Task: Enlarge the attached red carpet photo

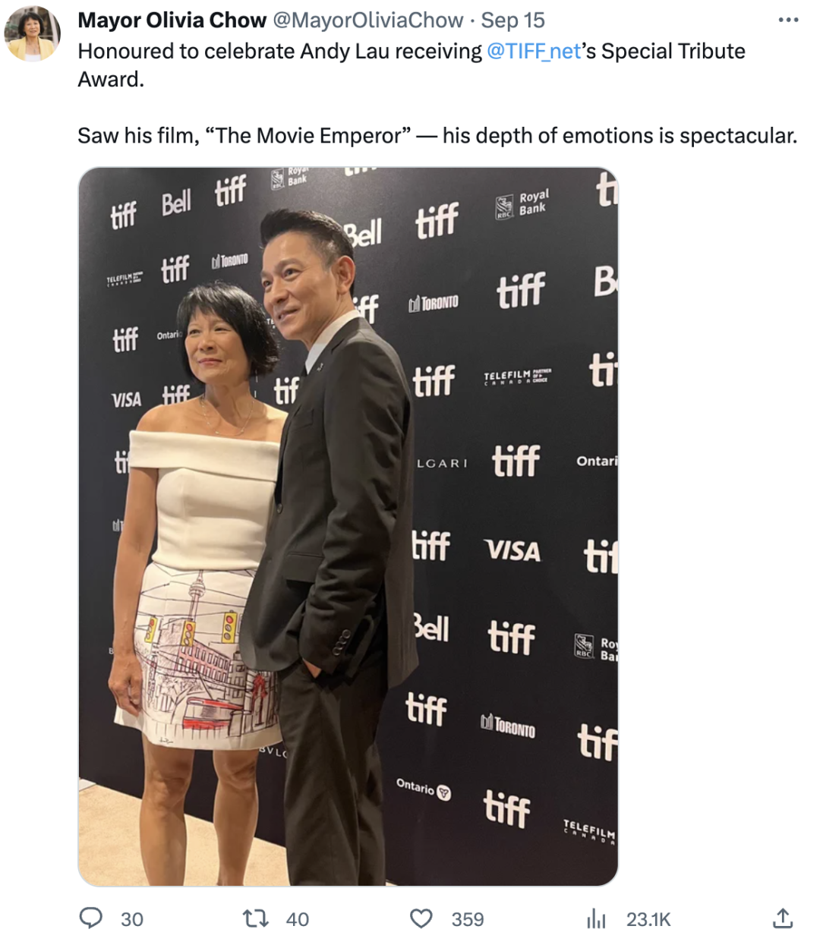Action: click(x=348, y=526)
